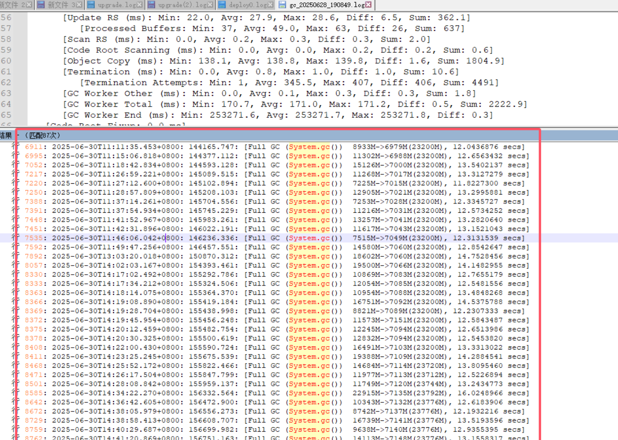Select highlighted search result line 7535

click(x=275, y=238)
